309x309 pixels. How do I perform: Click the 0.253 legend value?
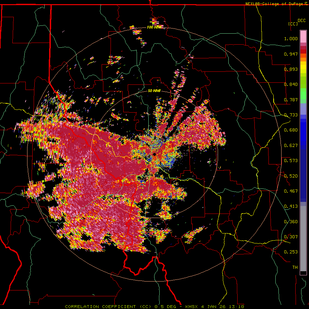pyautogui.click(x=291, y=252)
